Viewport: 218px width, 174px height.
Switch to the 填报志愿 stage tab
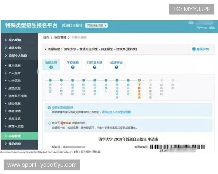pos(51,65)
